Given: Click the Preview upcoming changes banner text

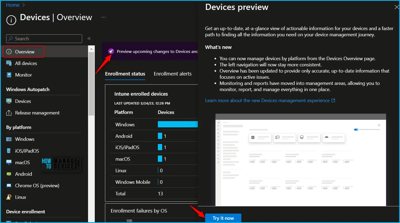Looking at the screenshot, I should click(157, 51).
